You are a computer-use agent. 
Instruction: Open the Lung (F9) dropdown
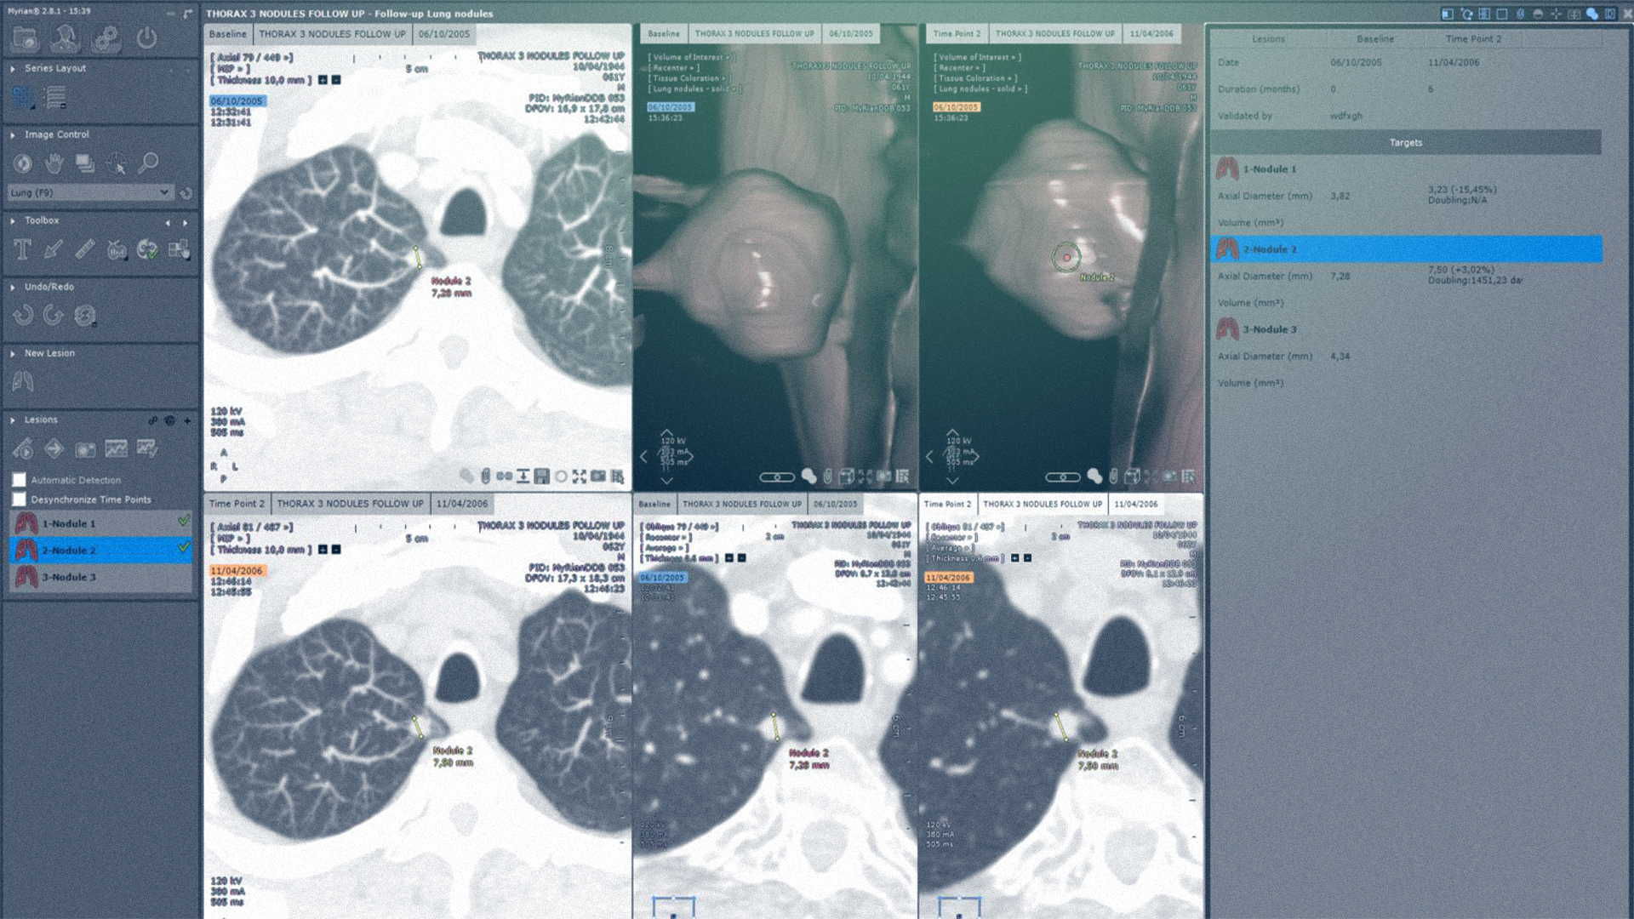coord(89,191)
